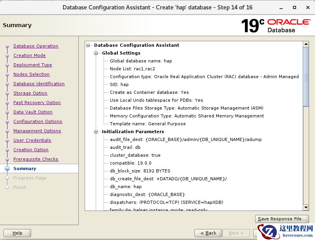Select the Database Files Storage Type row
This screenshot has width=315, height=240.
coord(186,108)
